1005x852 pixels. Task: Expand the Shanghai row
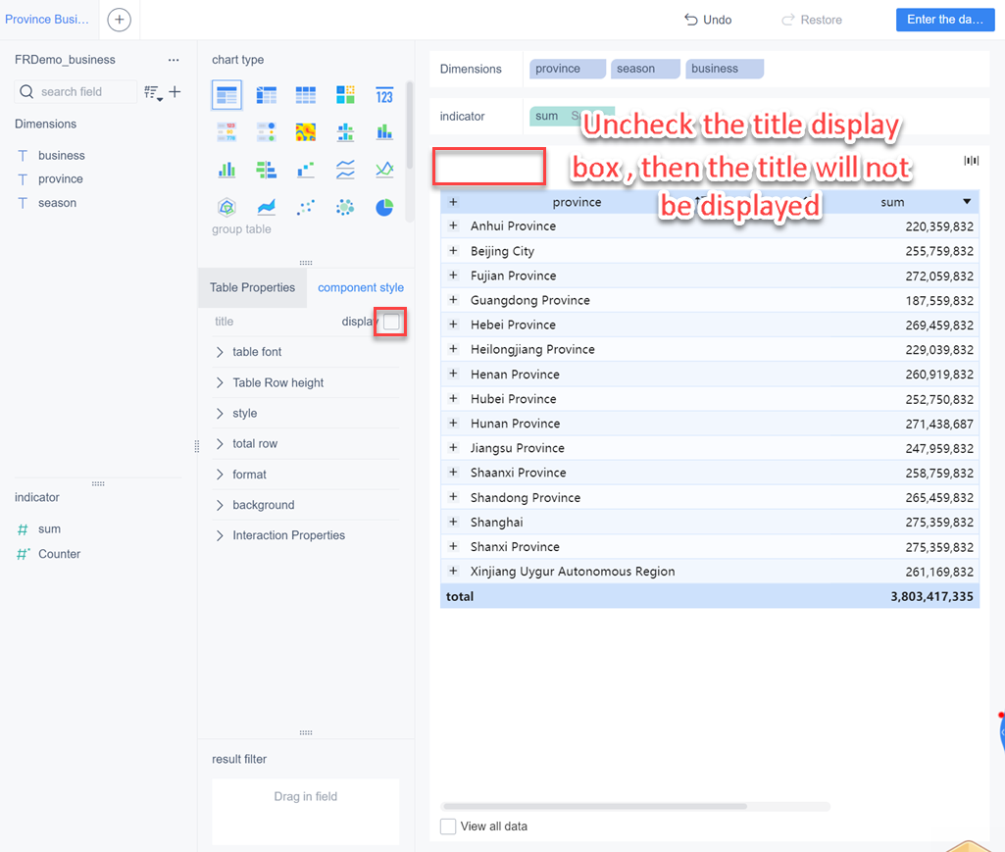pos(453,522)
